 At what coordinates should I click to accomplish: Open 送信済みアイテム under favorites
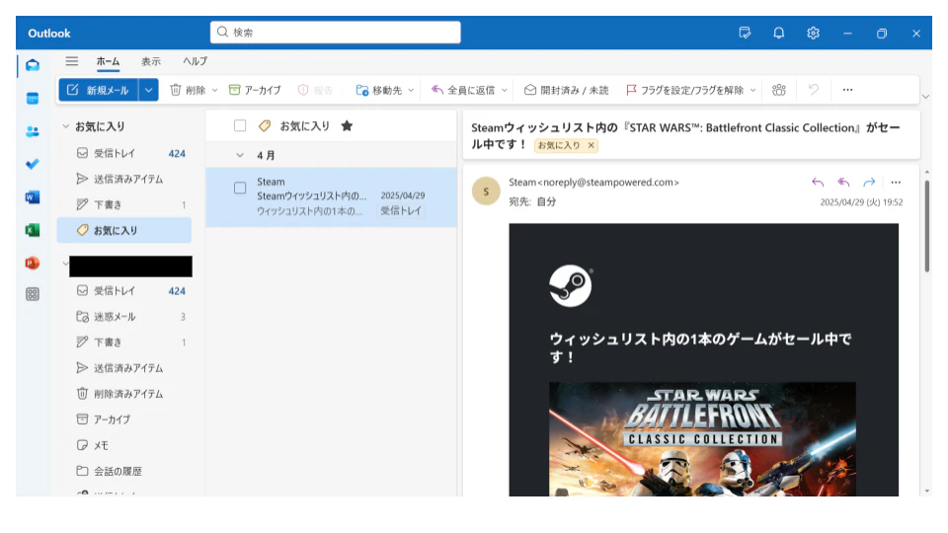(x=124, y=179)
